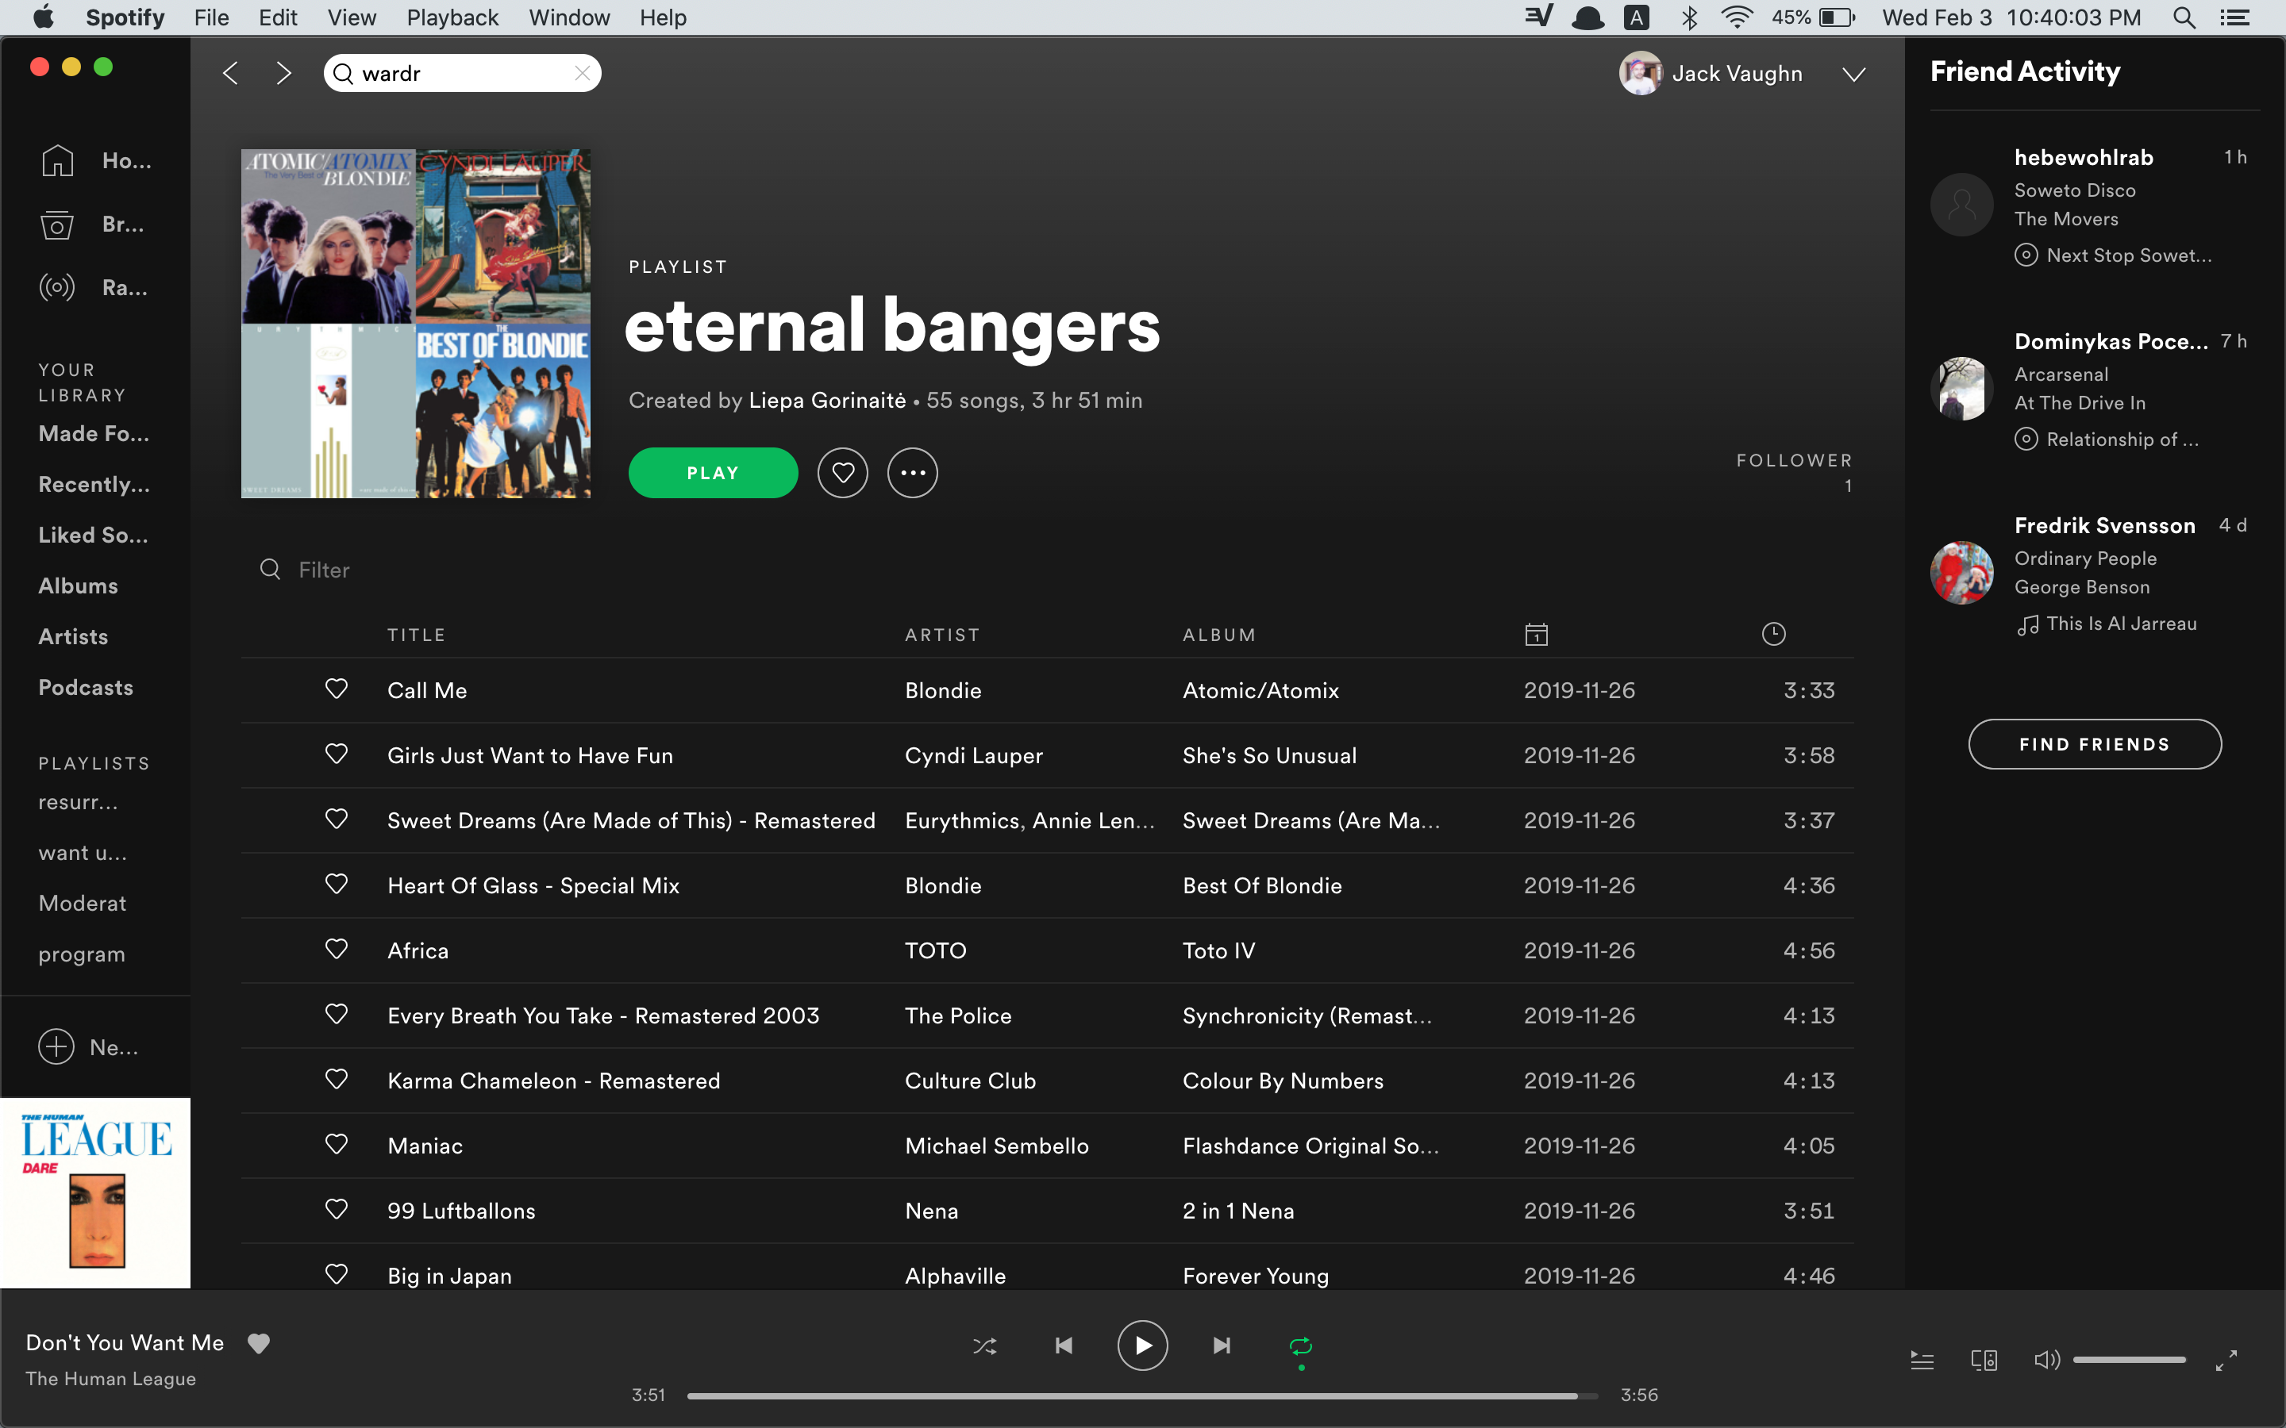Sort by date added calendar icon
This screenshot has height=1428, width=2286.
click(x=1537, y=635)
